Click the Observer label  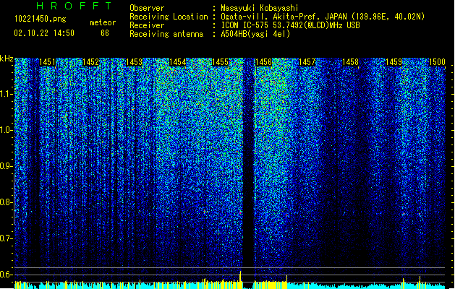click(147, 8)
